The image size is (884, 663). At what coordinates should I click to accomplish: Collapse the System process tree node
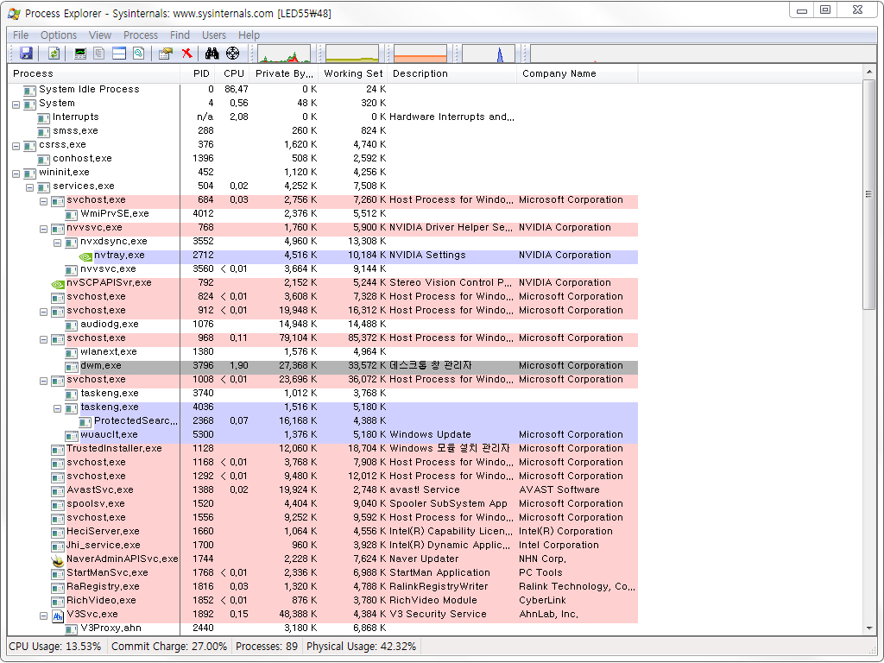coord(16,104)
